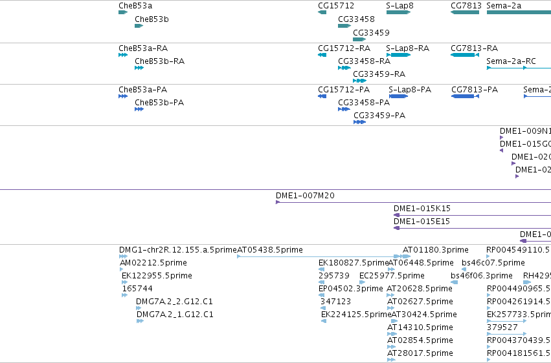The width and height of the screenshot is (551, 363).
Task: Select the EC25977.5prime EST label
Action: (392, 276)
